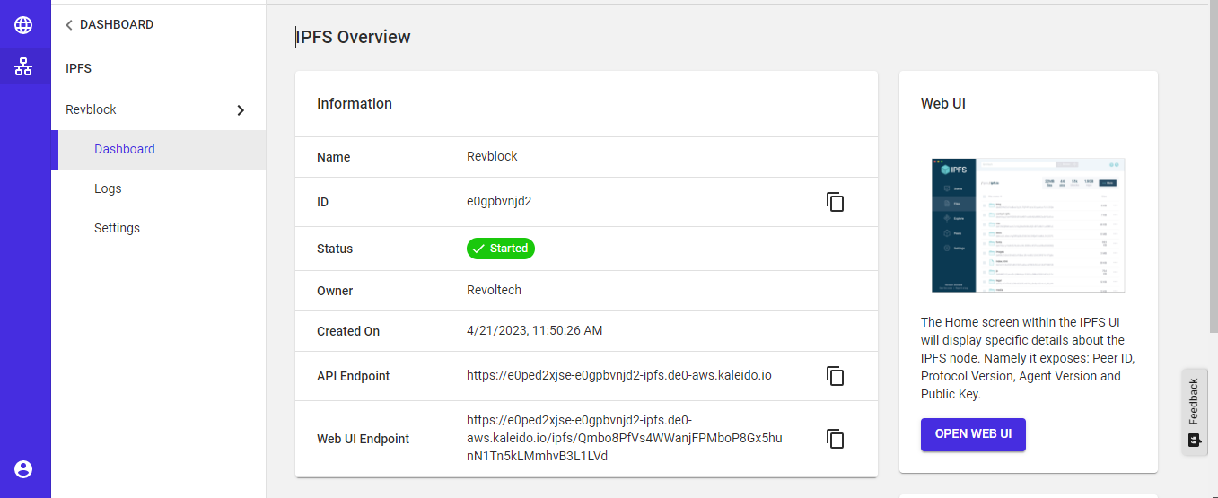Viewport: 1218px width, 498px height.
Task: Select Revblock in the sidebar
Action: pos(92,109)
